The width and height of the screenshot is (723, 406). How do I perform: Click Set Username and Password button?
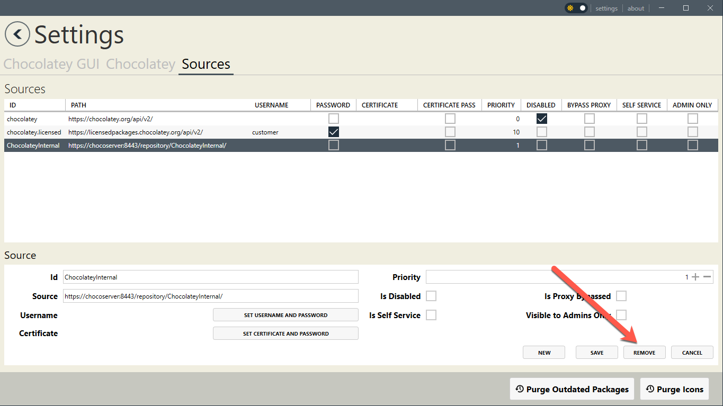285,315
